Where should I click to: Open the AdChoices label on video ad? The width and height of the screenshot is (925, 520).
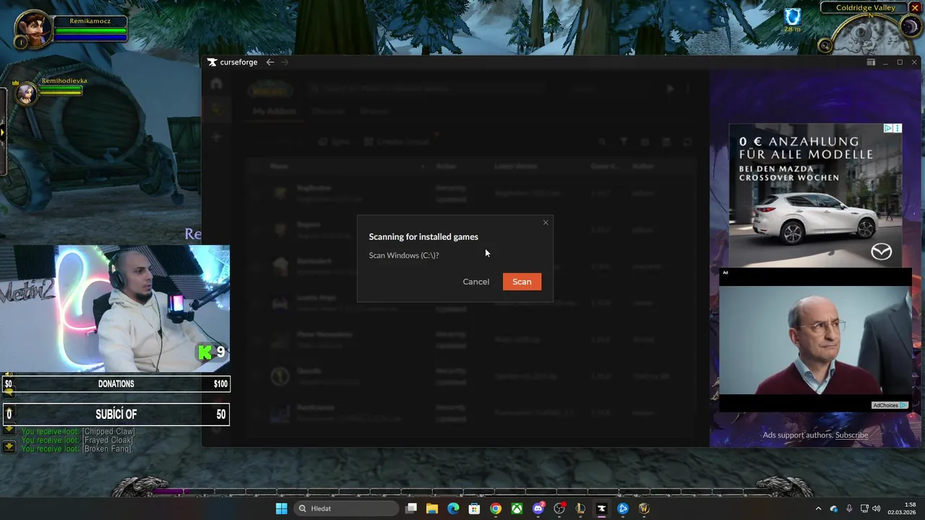889,405
